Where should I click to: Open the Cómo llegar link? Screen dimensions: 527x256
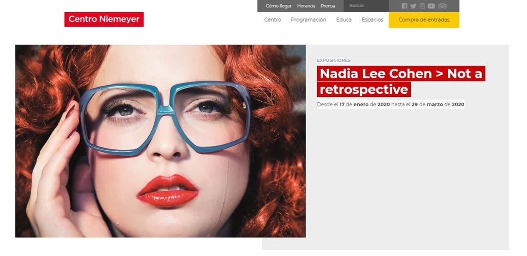[279, 6]
